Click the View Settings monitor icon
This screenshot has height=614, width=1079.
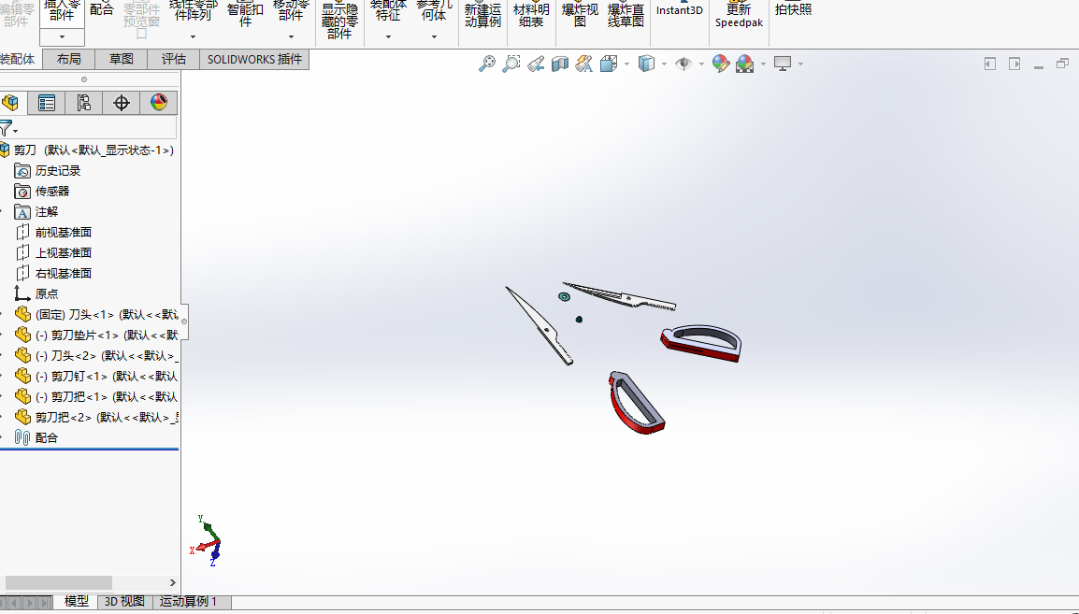click(783, 64)
